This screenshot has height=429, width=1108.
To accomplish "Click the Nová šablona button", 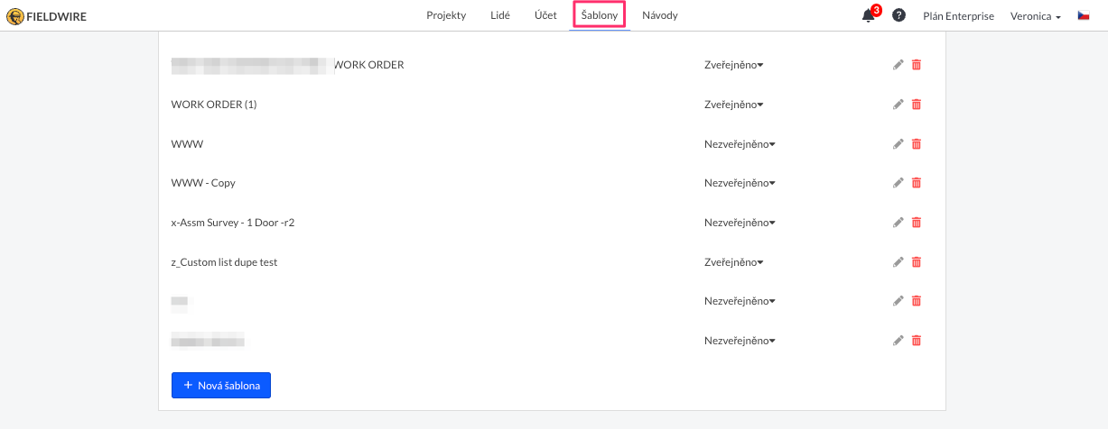I will [221, 385].
